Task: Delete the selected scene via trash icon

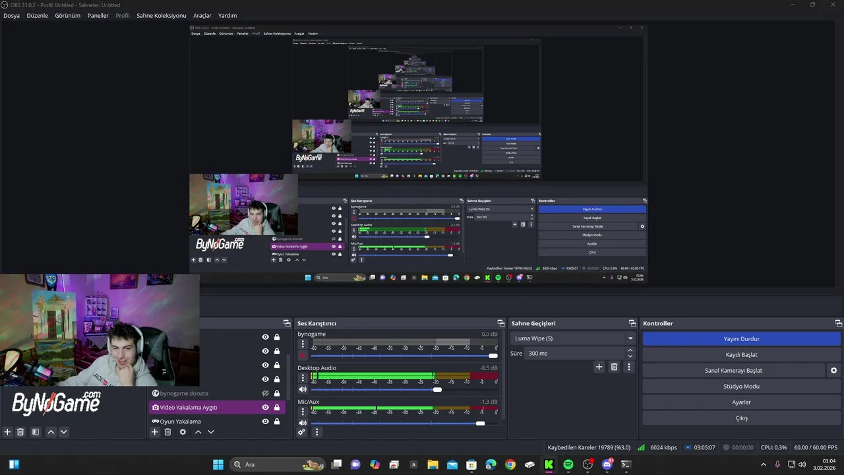Action: tap(20, 432)
